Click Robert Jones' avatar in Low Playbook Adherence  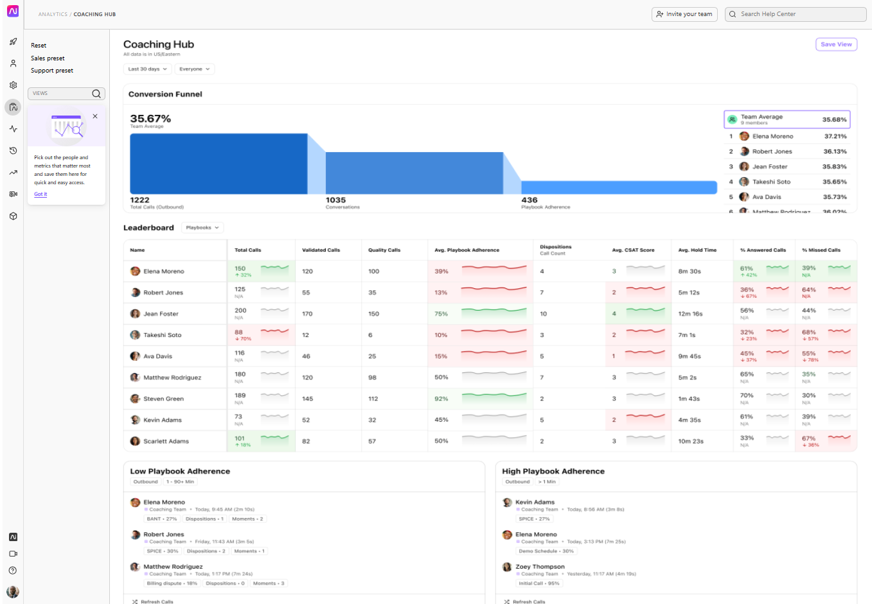[135, 535]
